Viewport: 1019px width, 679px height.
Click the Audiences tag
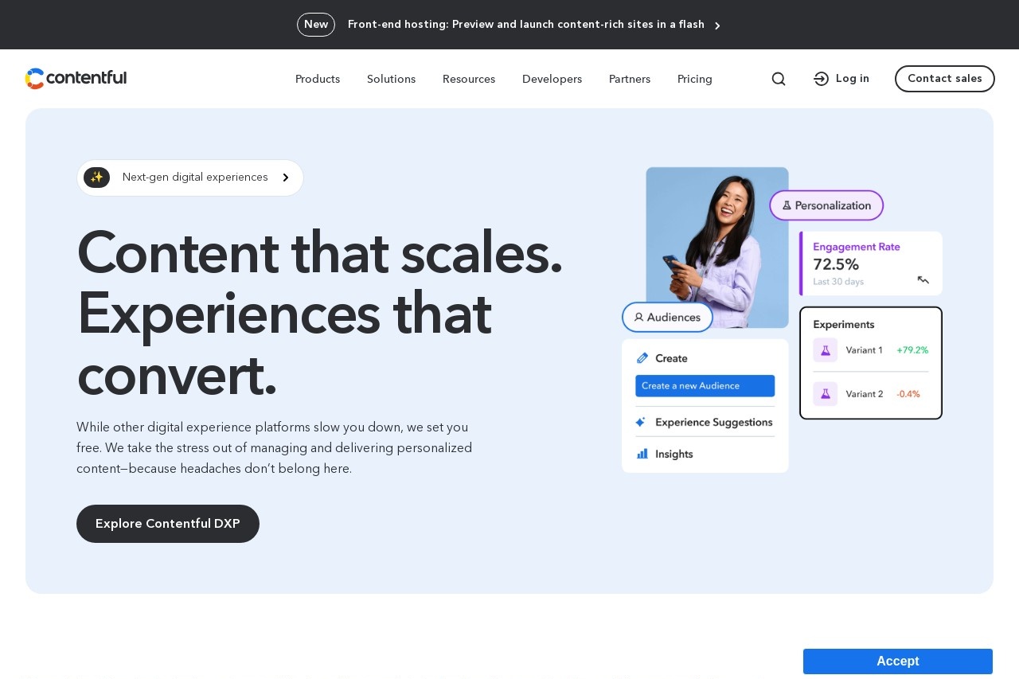click(668, 317)
